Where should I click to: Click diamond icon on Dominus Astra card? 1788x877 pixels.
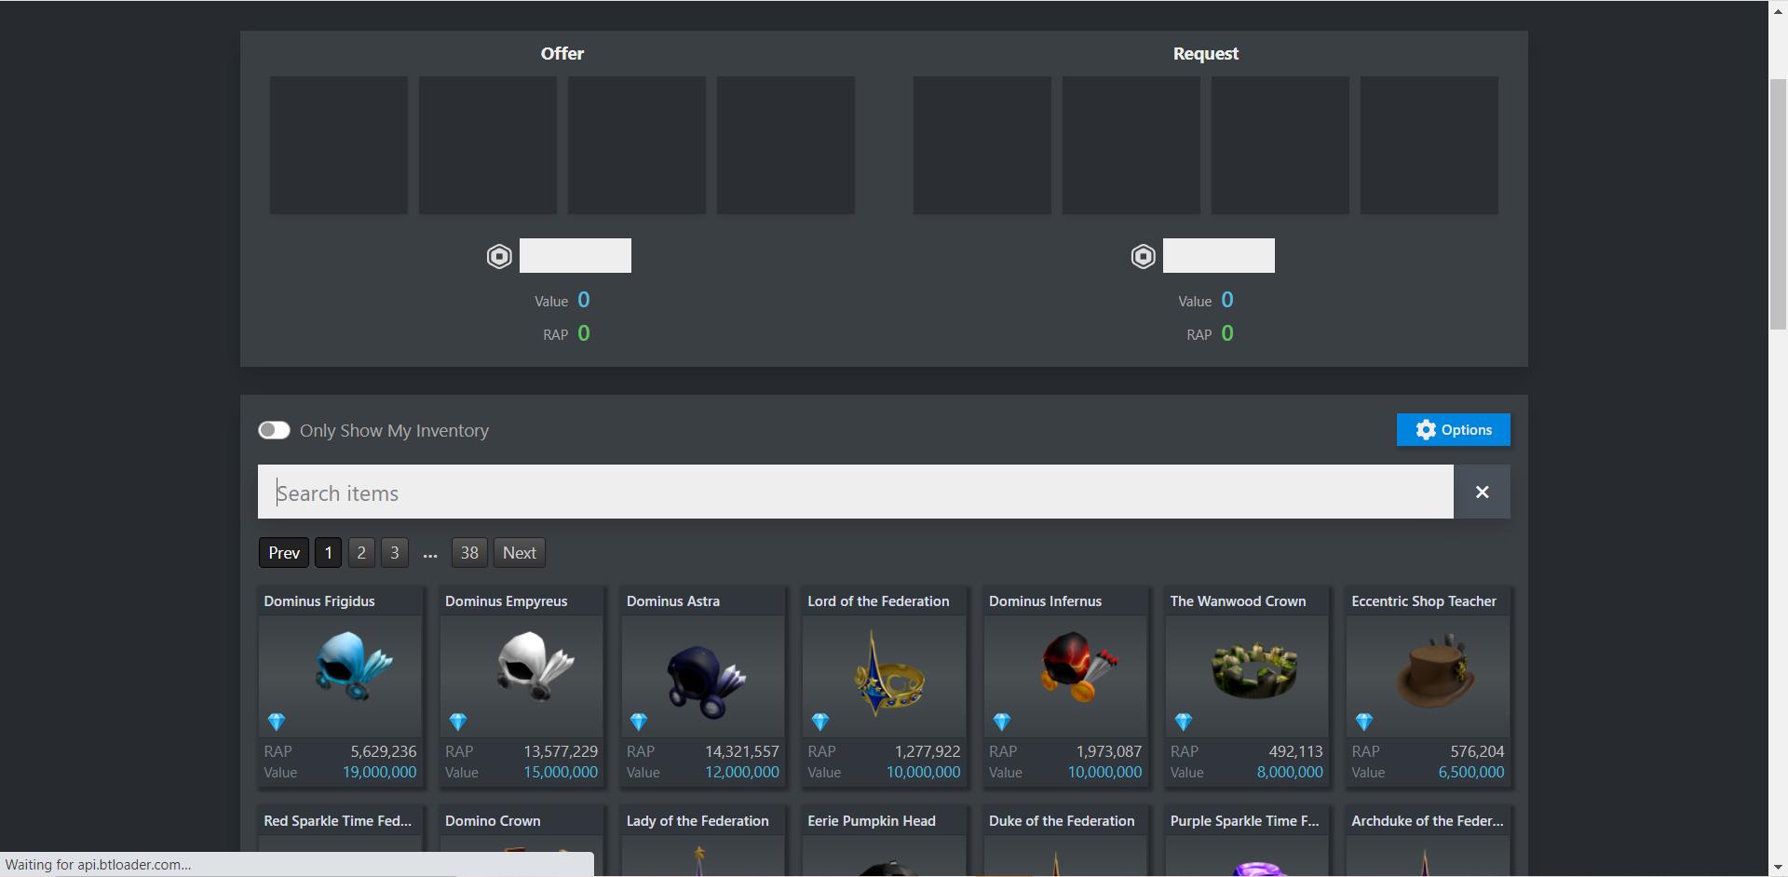639,722
